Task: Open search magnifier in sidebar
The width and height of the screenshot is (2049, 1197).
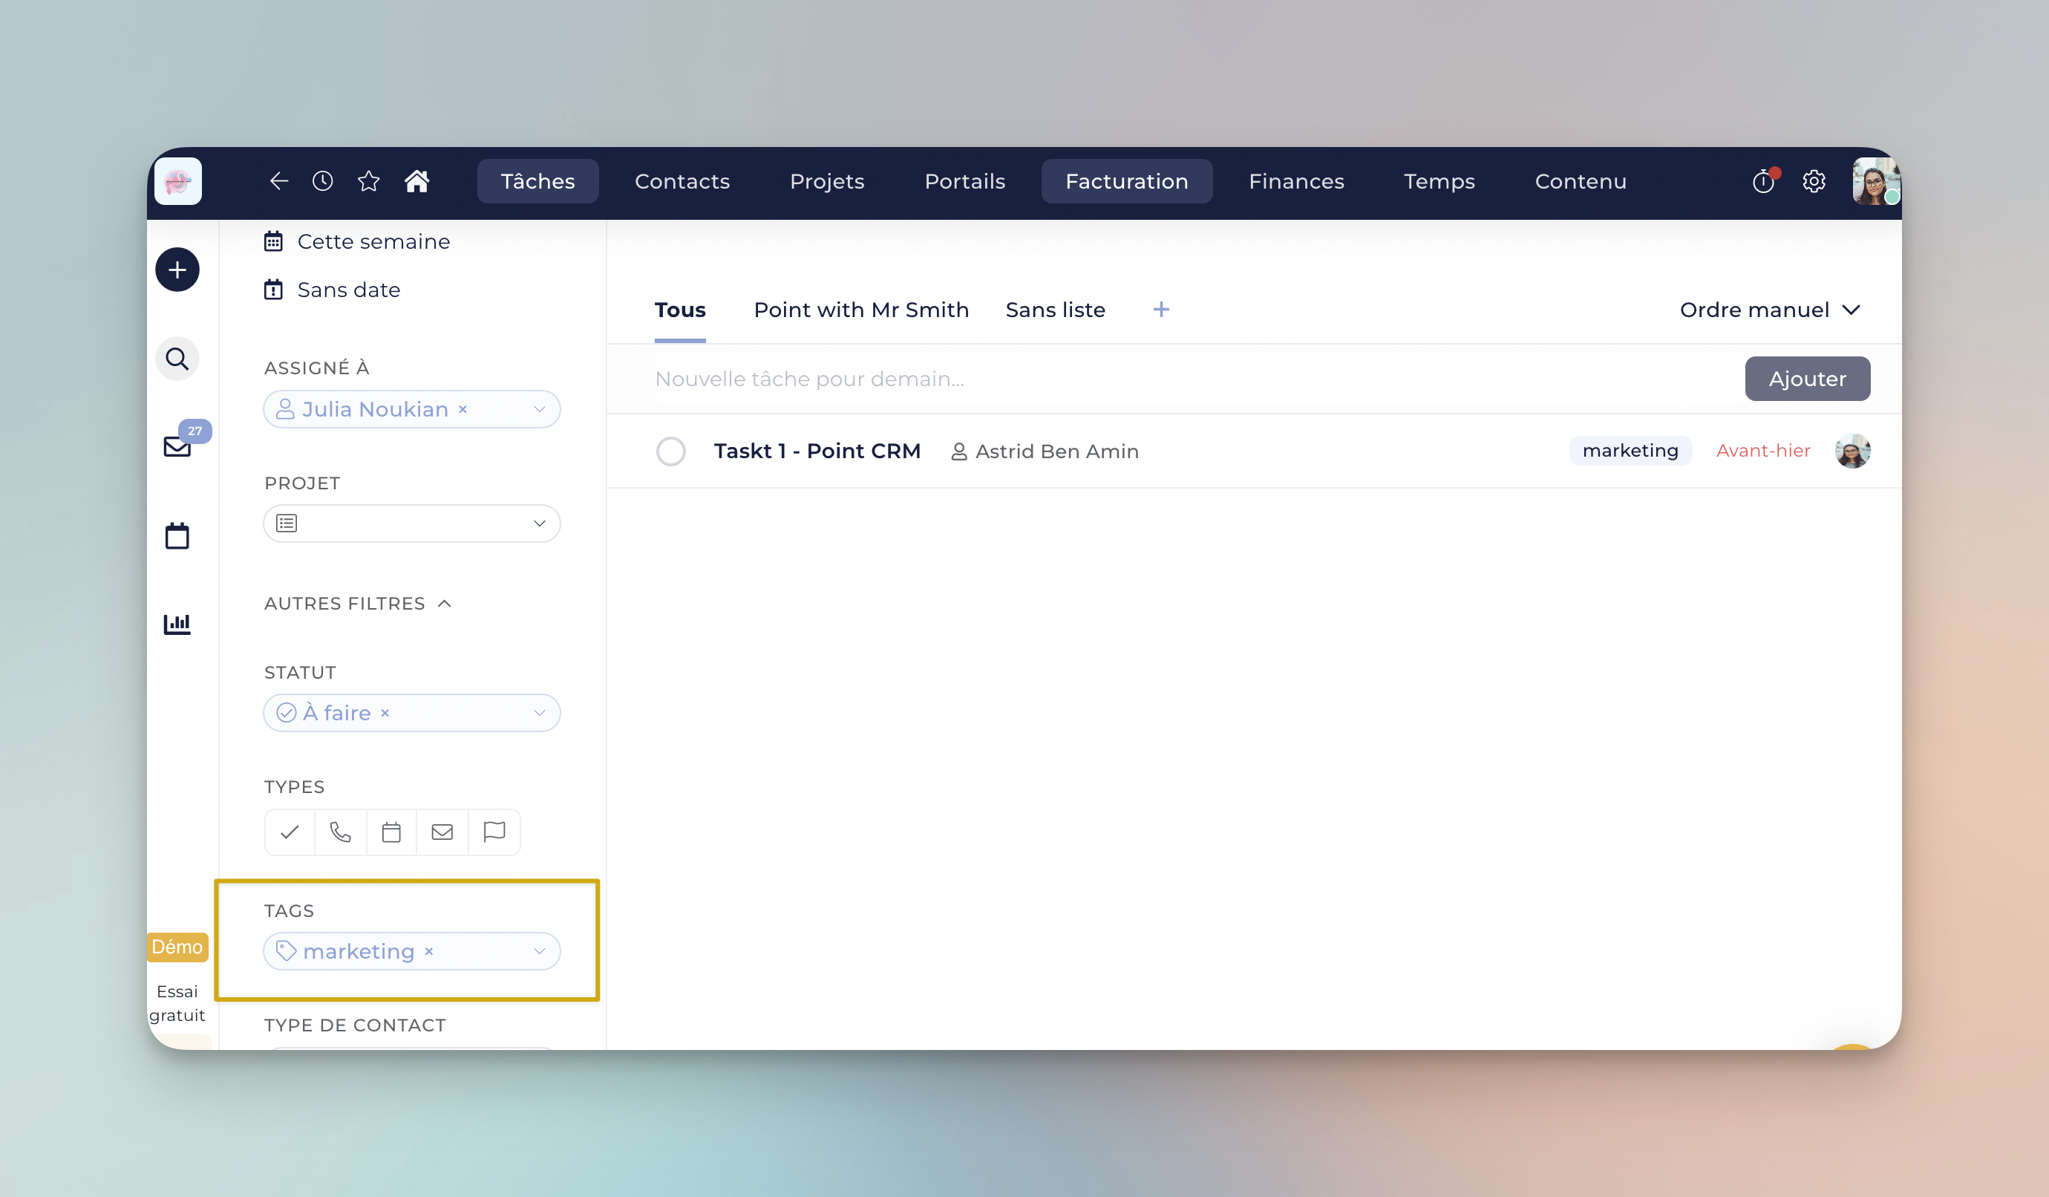Action: click(177, 359)
